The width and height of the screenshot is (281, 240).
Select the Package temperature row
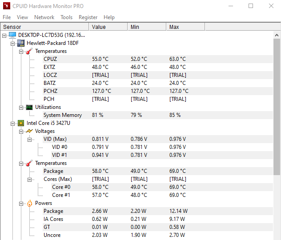[x=158, y=171]
